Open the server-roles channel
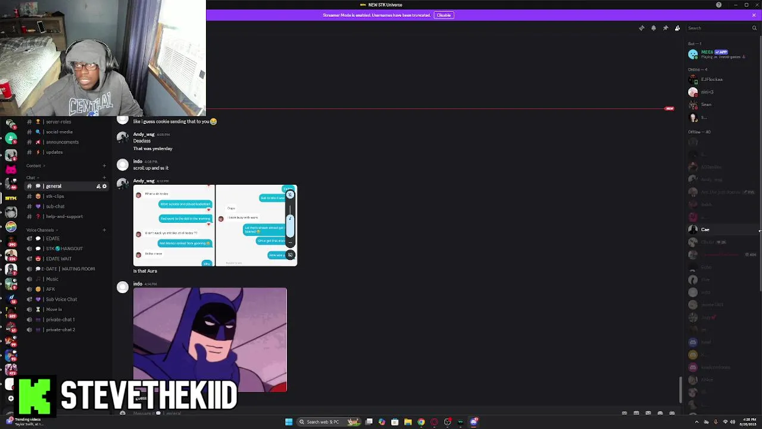Screen dimensions: 762x429 tap(67, 122)
